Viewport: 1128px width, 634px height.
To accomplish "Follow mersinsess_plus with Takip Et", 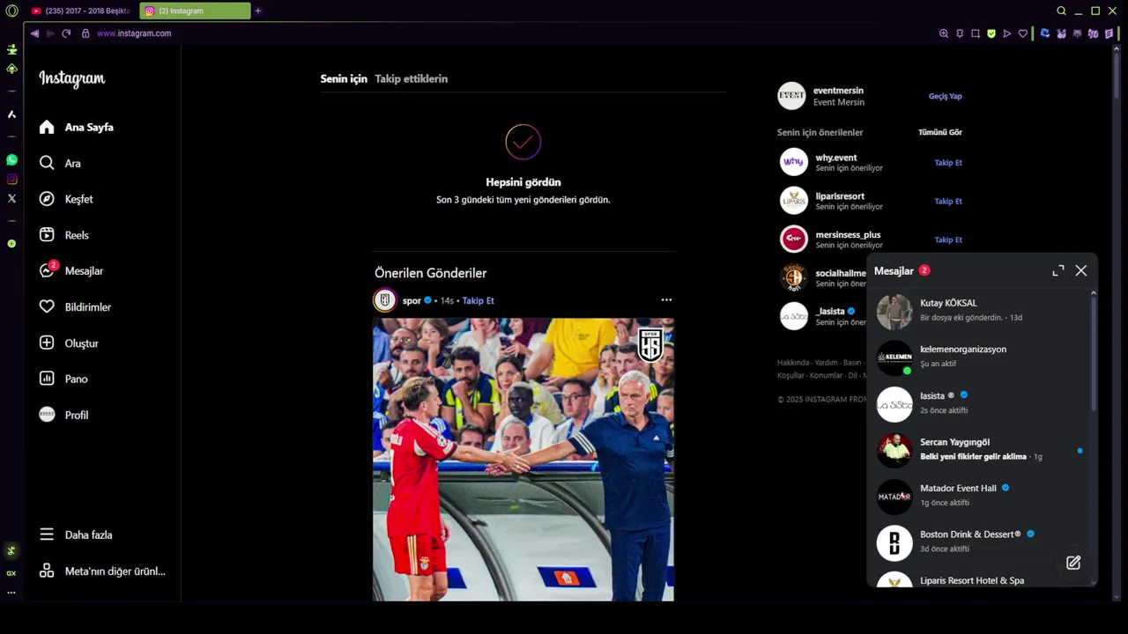I will point(948,240).
